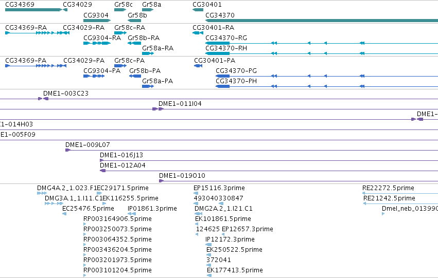Select the RP003101204.5prime EST label

click(x=117, y=270)
